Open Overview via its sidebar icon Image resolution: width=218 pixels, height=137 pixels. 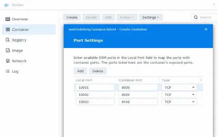point(8,19)
